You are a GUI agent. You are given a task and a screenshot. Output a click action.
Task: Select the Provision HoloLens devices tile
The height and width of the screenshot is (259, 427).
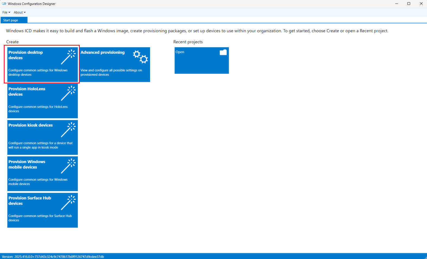click(43, 101)
